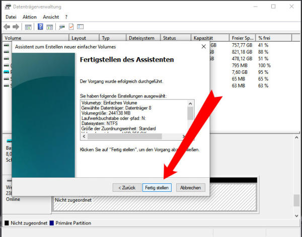Sort by the Typ column header
The width and height of the screenshot is (302, 237).
113,38
